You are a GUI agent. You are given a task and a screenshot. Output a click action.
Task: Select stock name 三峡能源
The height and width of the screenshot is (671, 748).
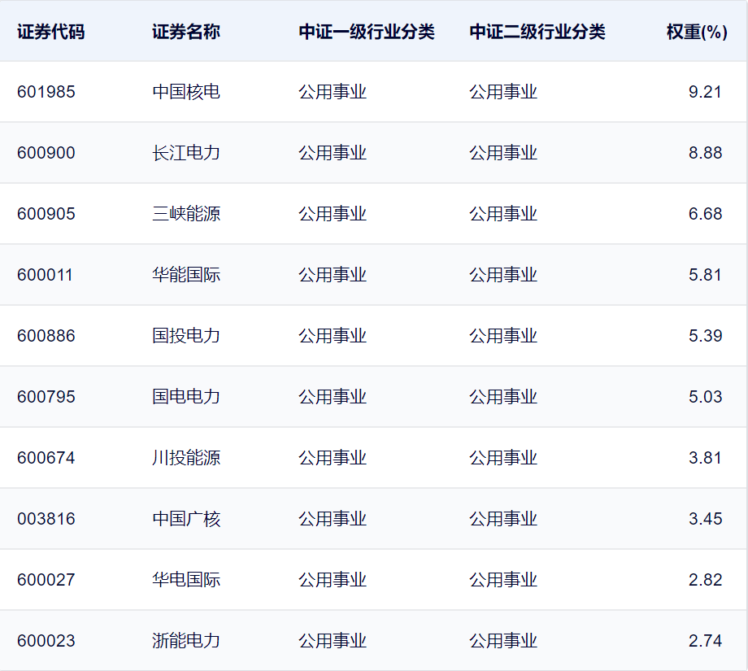coord(186,213)
